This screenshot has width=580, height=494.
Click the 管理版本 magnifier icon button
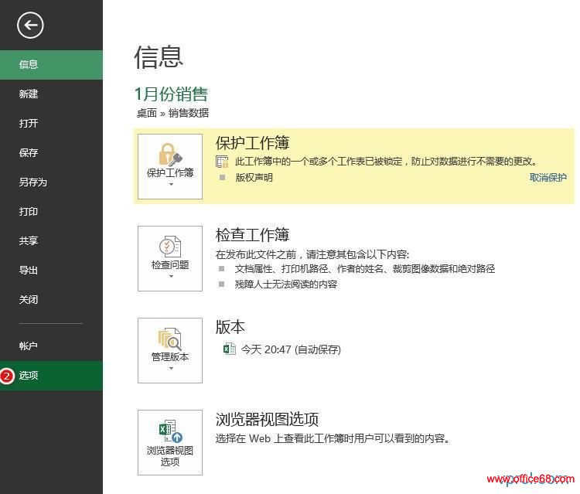[170, 350]
